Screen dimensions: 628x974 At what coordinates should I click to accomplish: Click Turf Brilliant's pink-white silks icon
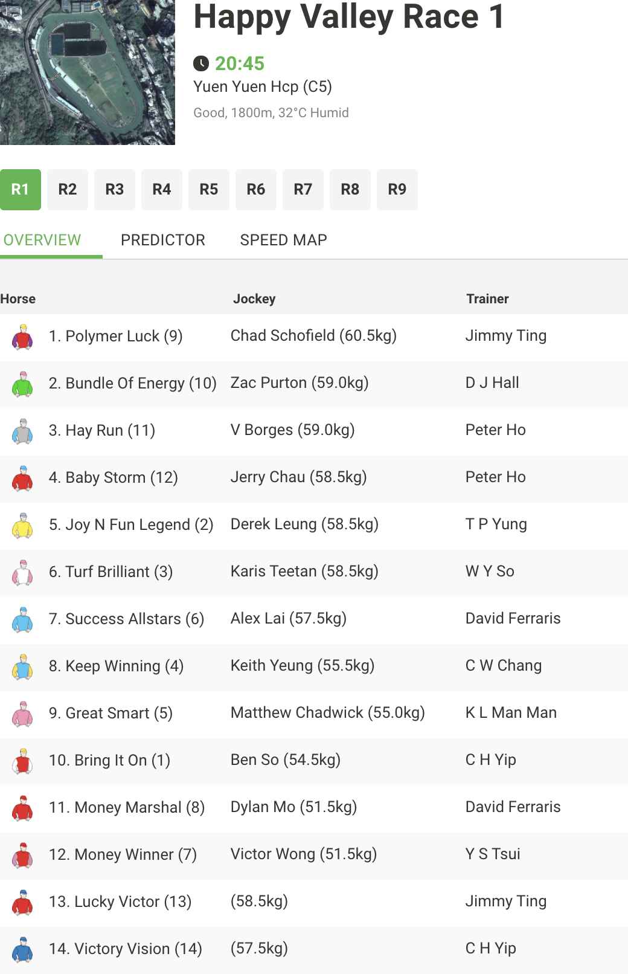[22, 572]
